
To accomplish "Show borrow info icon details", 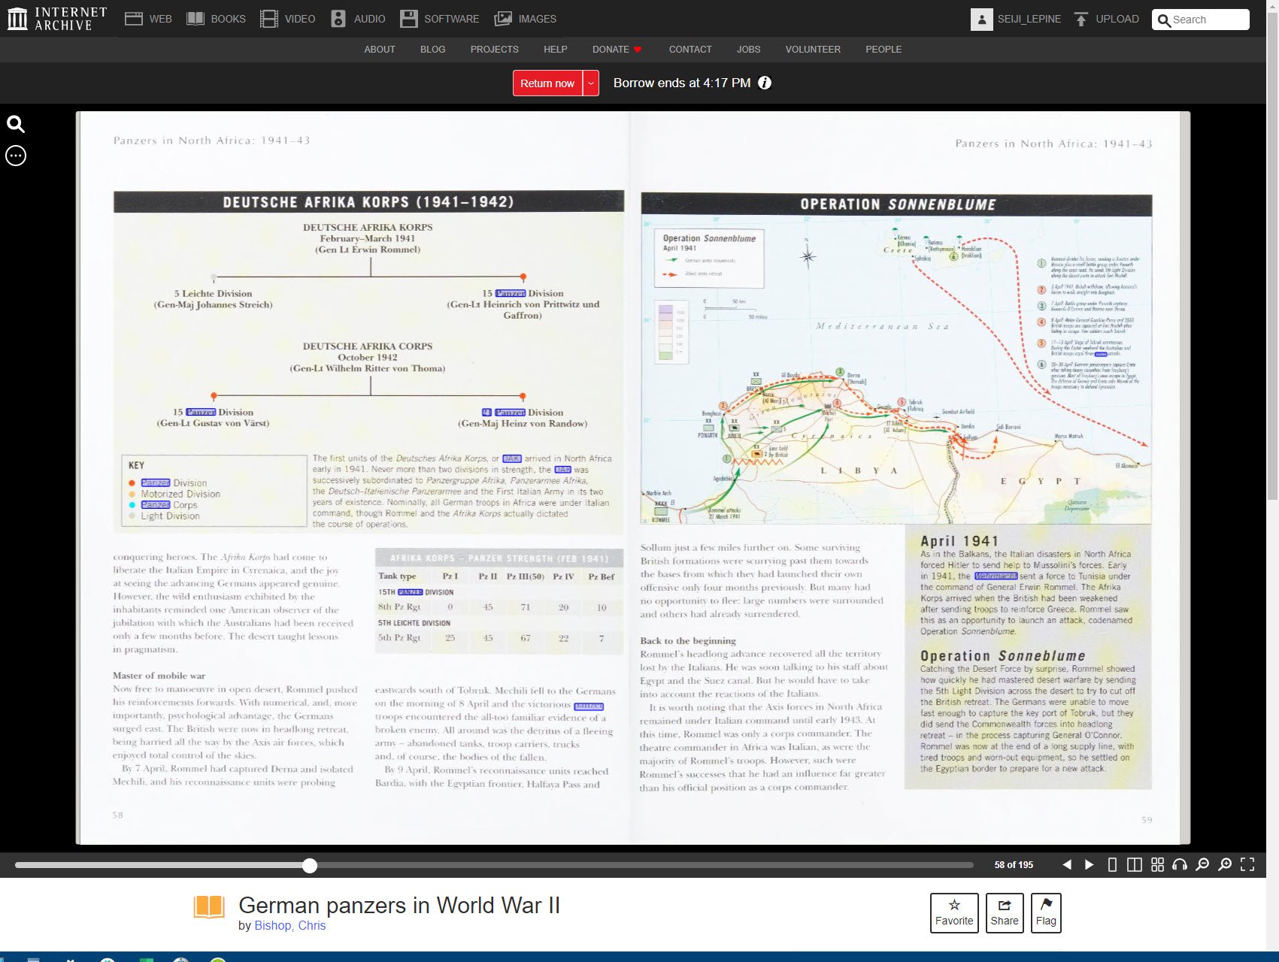I will tap(765, 83).
